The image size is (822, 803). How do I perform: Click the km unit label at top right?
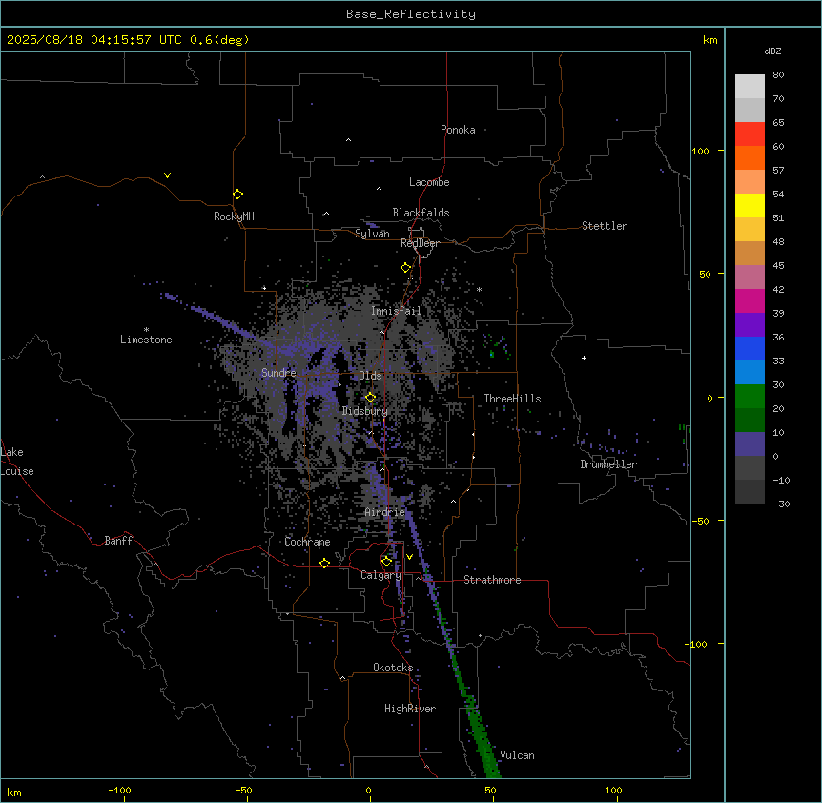(710, 40)
